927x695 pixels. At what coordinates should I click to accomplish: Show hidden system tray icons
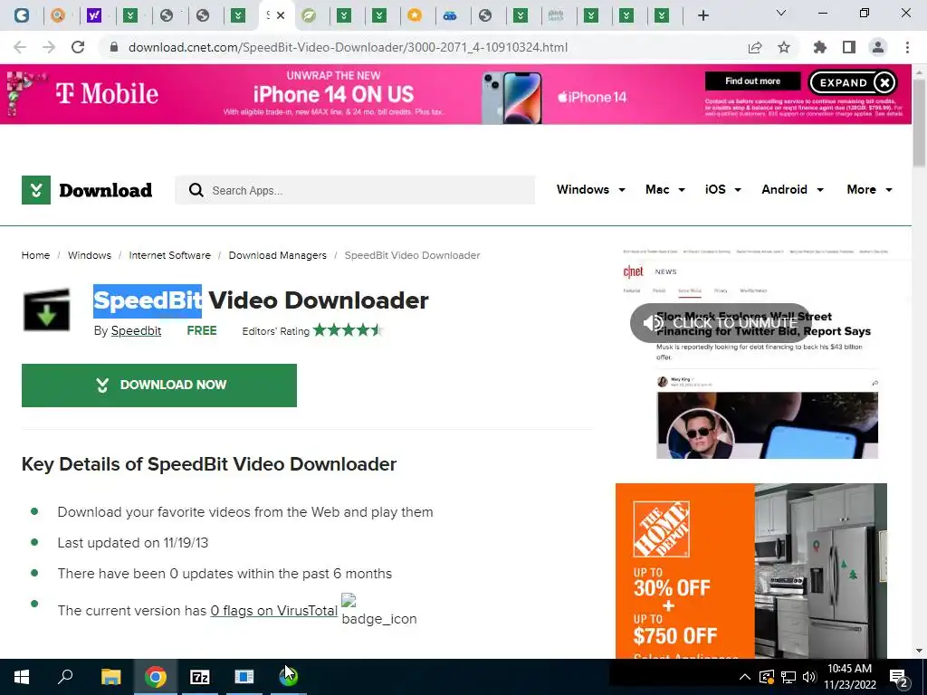click(x=745, y=677)
